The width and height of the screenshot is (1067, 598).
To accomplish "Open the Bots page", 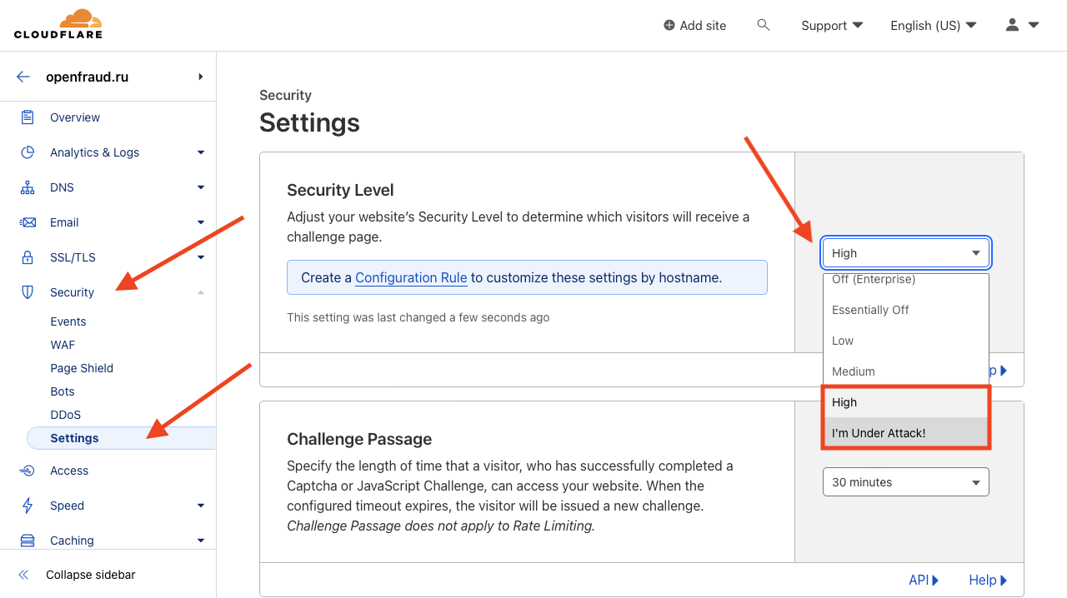I will click(63, 391).
